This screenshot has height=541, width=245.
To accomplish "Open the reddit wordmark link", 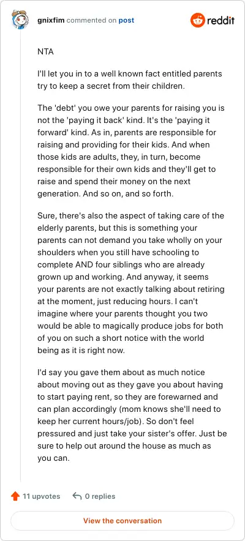I will pyautogui.click(x=221, y=21).
